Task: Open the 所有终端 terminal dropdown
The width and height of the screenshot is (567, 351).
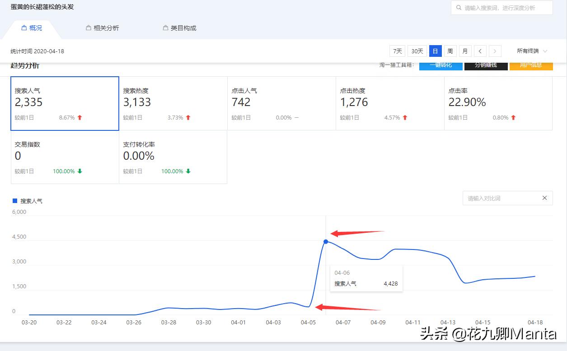Action: tap(530, 51)
